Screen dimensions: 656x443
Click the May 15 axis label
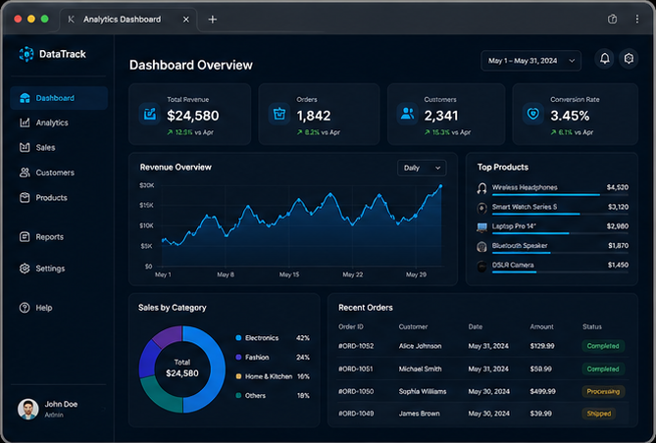coord(289,274)
